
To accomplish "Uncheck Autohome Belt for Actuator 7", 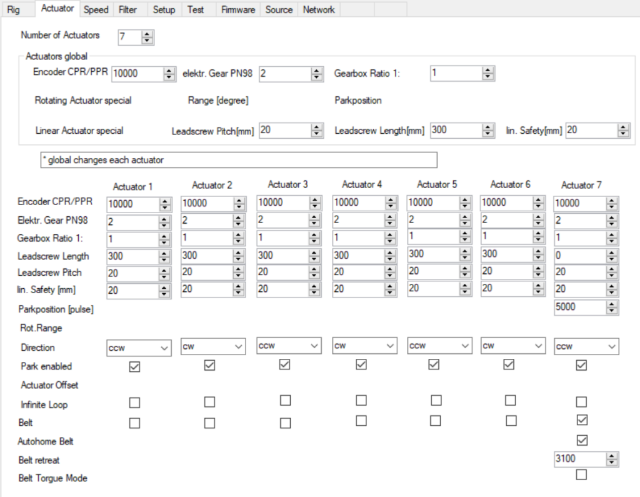I will (x=581, y=440).
